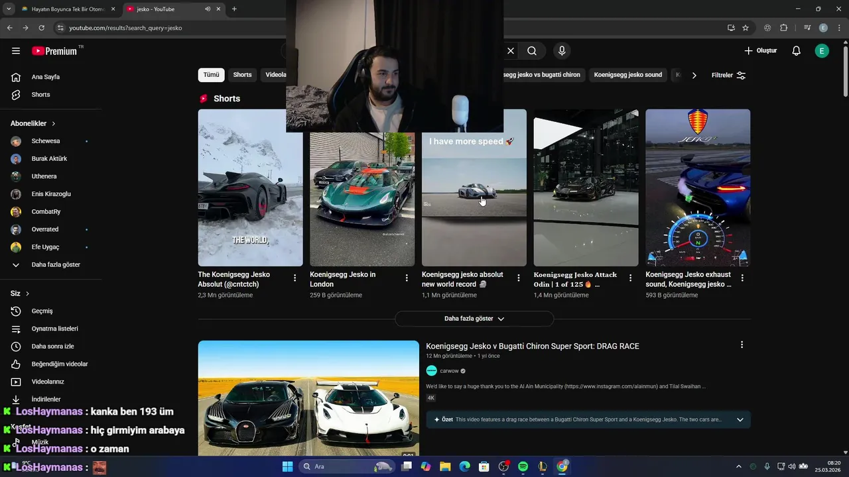Open browser tab search dropdown
Viewport: 849px width, 477px height.
click(x=9, y=9)
